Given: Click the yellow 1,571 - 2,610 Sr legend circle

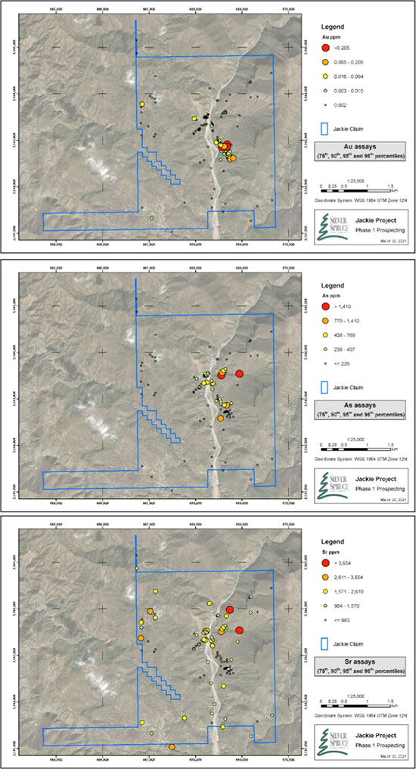Looking at the screenshot, I should click(325, 591).
